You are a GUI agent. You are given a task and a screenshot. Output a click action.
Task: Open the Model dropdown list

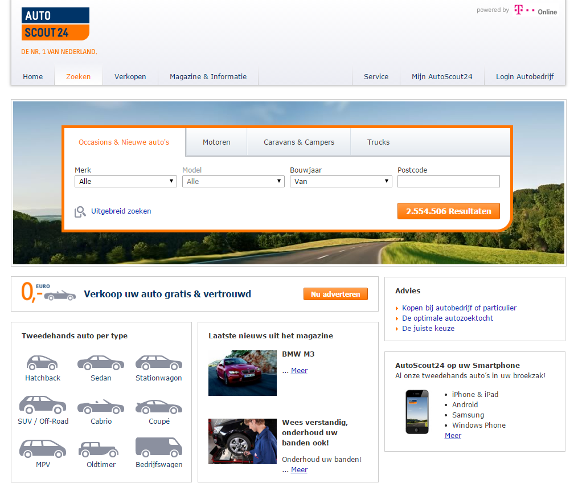coord(233,181)
